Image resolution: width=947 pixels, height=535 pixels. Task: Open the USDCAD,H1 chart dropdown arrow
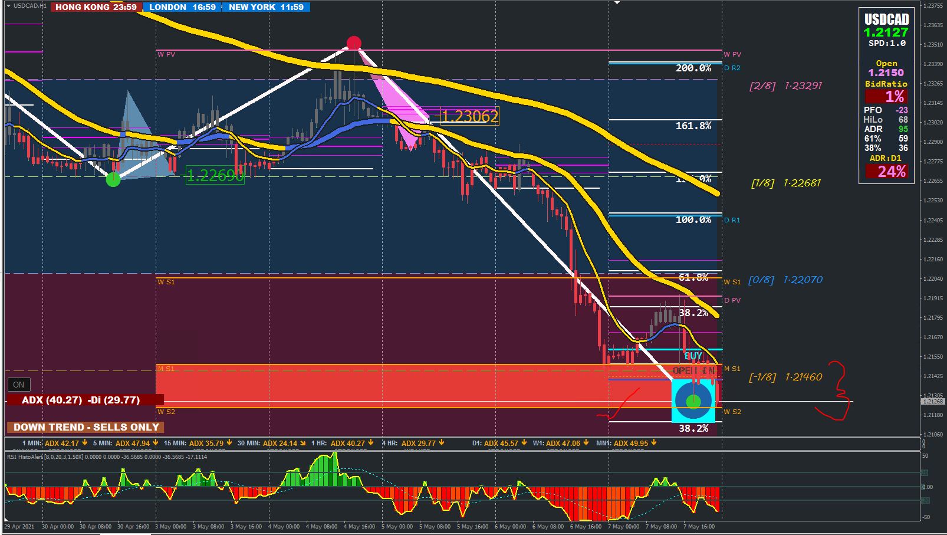point(8,5)
